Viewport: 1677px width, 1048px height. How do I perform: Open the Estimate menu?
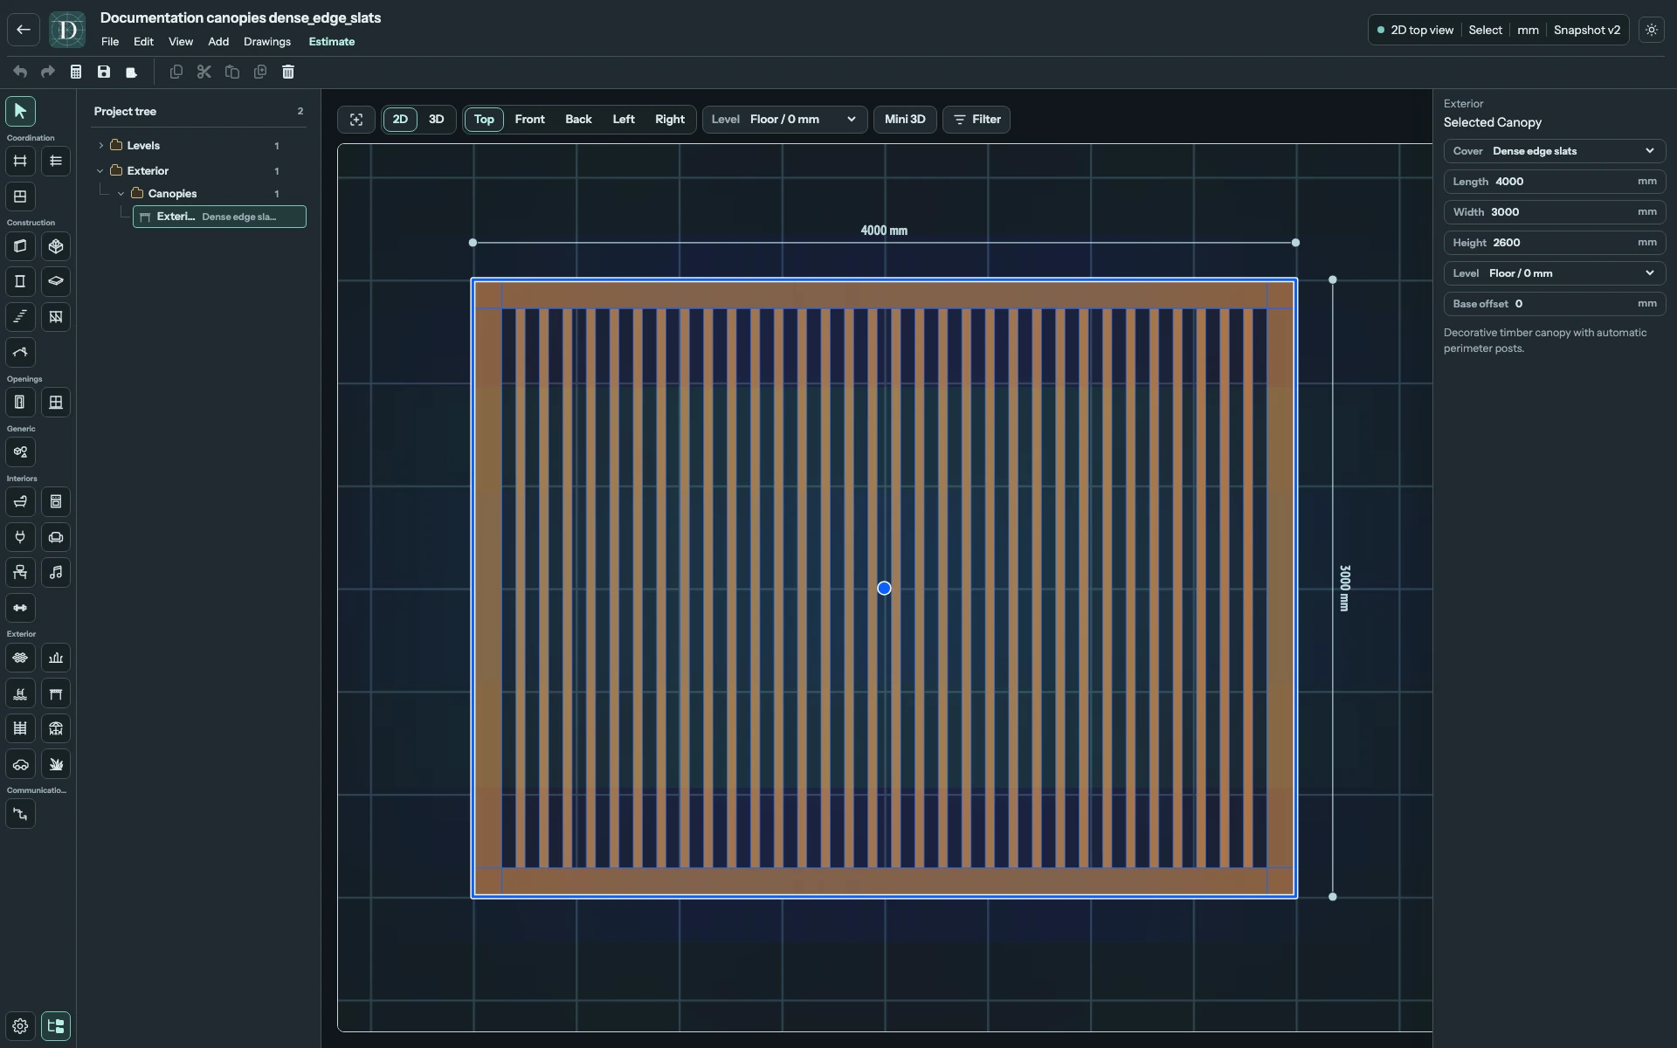(x=332, y=42)
